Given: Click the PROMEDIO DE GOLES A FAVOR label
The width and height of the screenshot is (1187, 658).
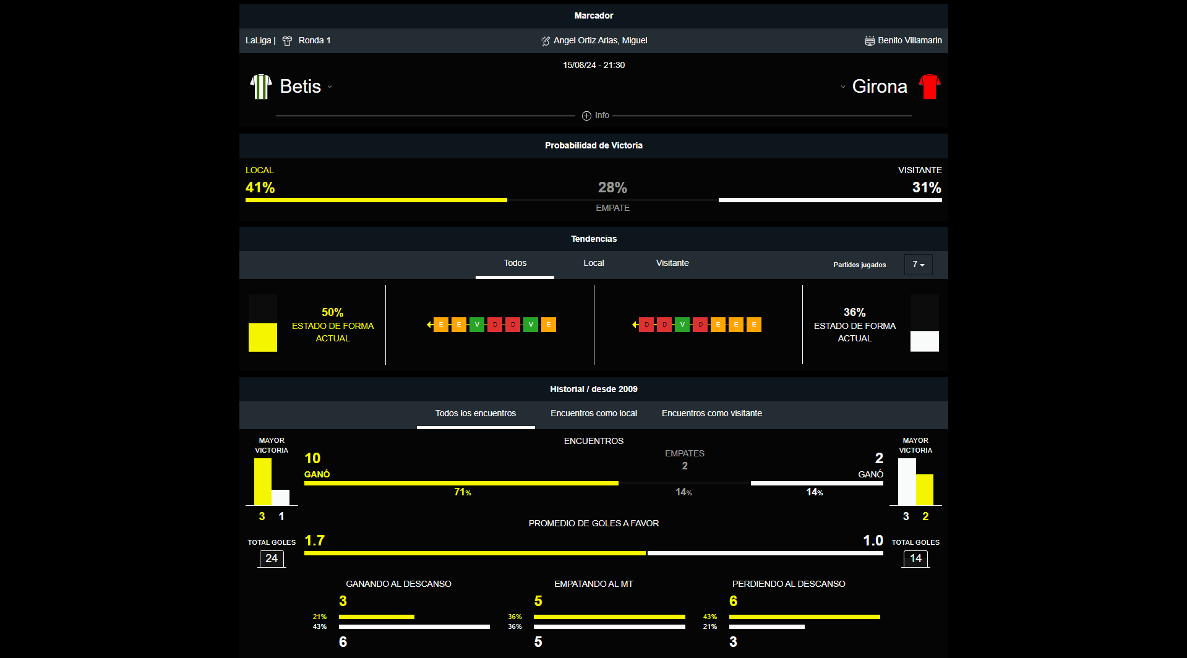Looking at the screenshot, I should pos(594,524).
